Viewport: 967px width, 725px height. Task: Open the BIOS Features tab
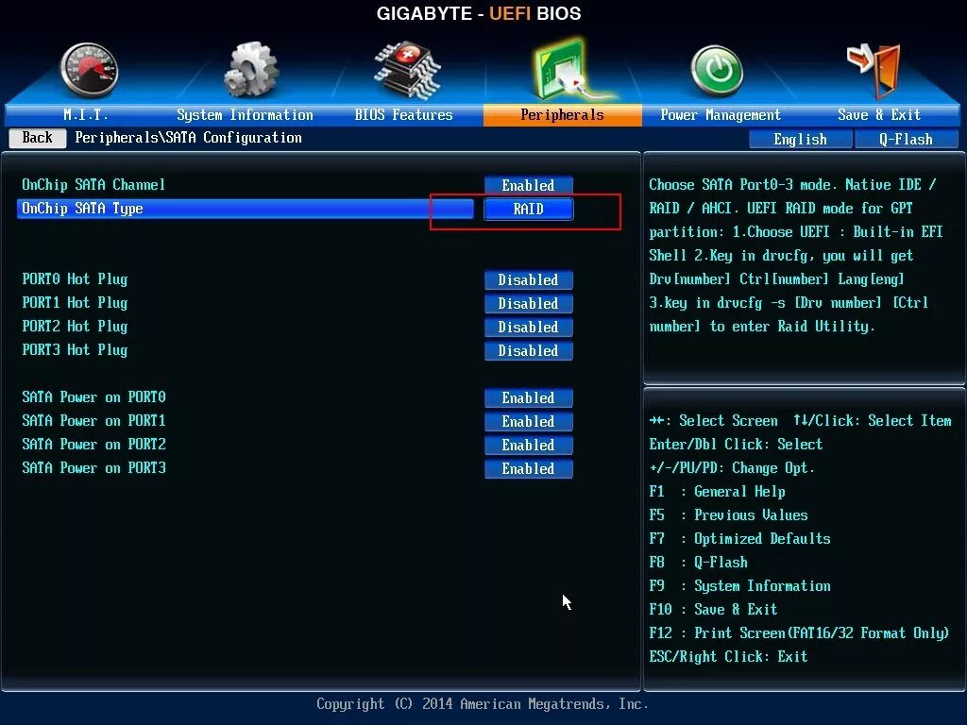pyautogui.click(x=403, y=114)
